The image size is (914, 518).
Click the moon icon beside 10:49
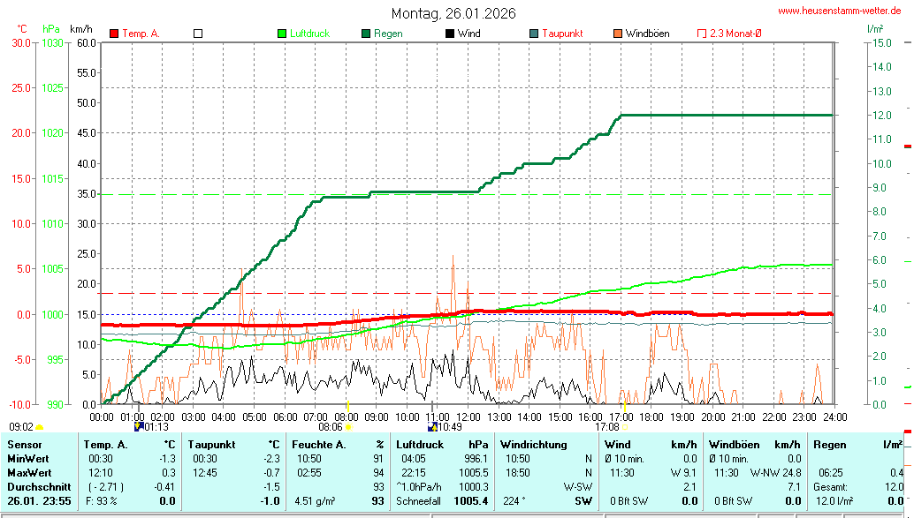pos(432,426)
